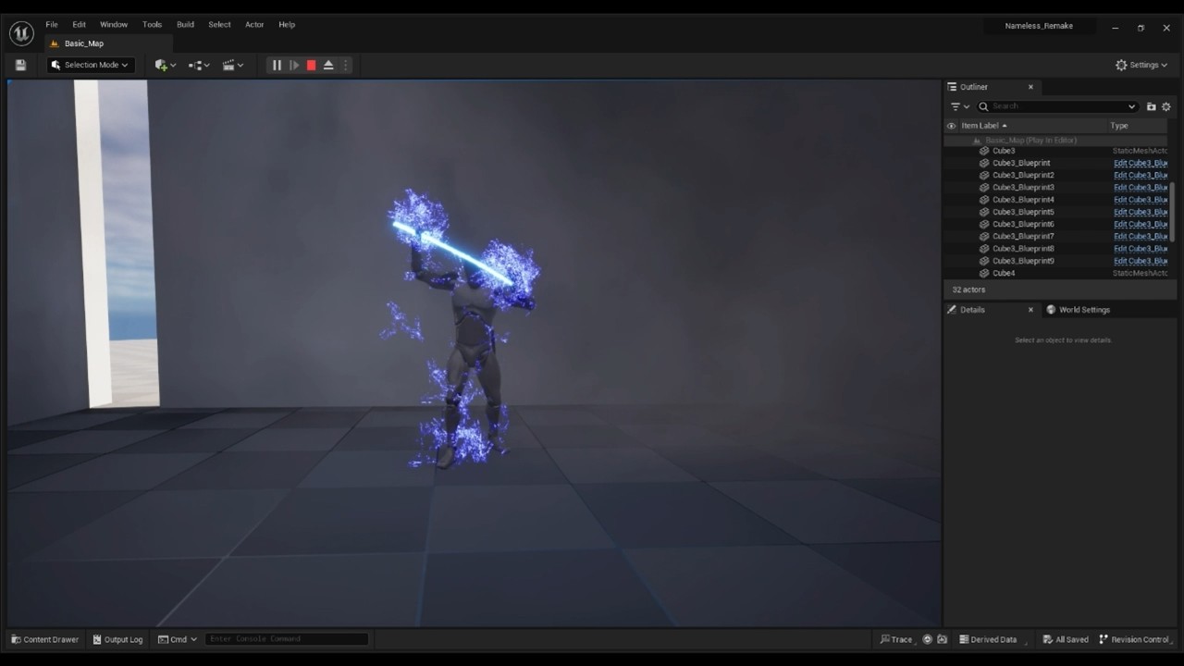
Task: Open the Settings dropdown
Action: (x=1141, y=65)
